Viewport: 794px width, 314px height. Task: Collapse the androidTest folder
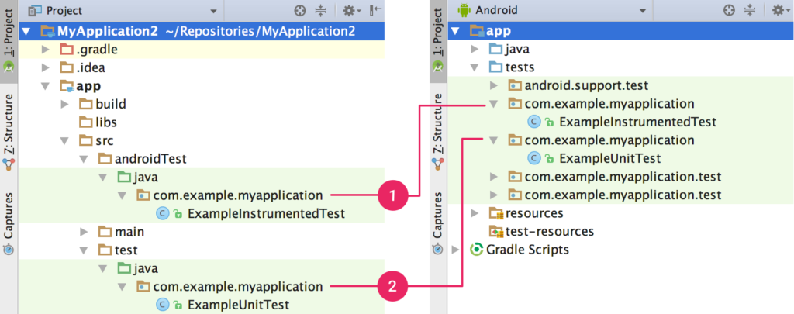(84, 159)
